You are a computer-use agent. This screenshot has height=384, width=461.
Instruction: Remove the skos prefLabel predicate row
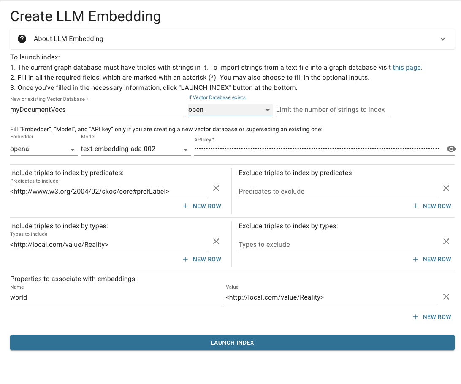[216, 188]
